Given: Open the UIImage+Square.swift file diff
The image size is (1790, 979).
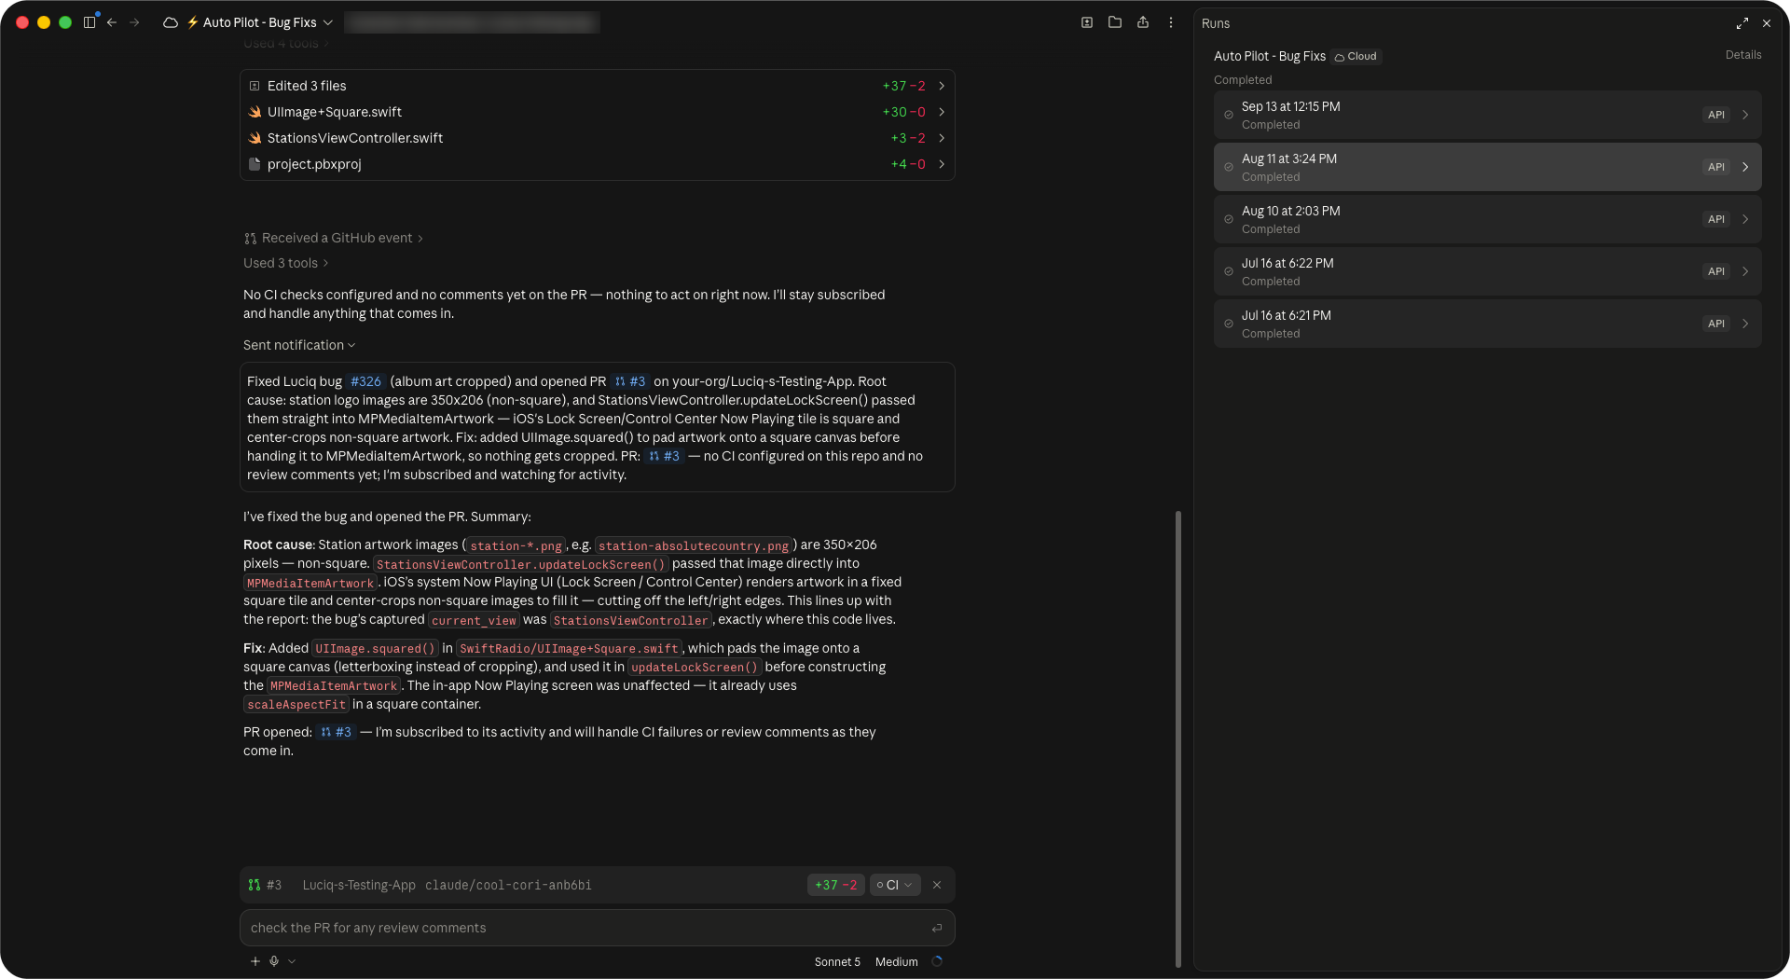Looking at the screenshot, I should pyautogui.click(x=597, y=112).
